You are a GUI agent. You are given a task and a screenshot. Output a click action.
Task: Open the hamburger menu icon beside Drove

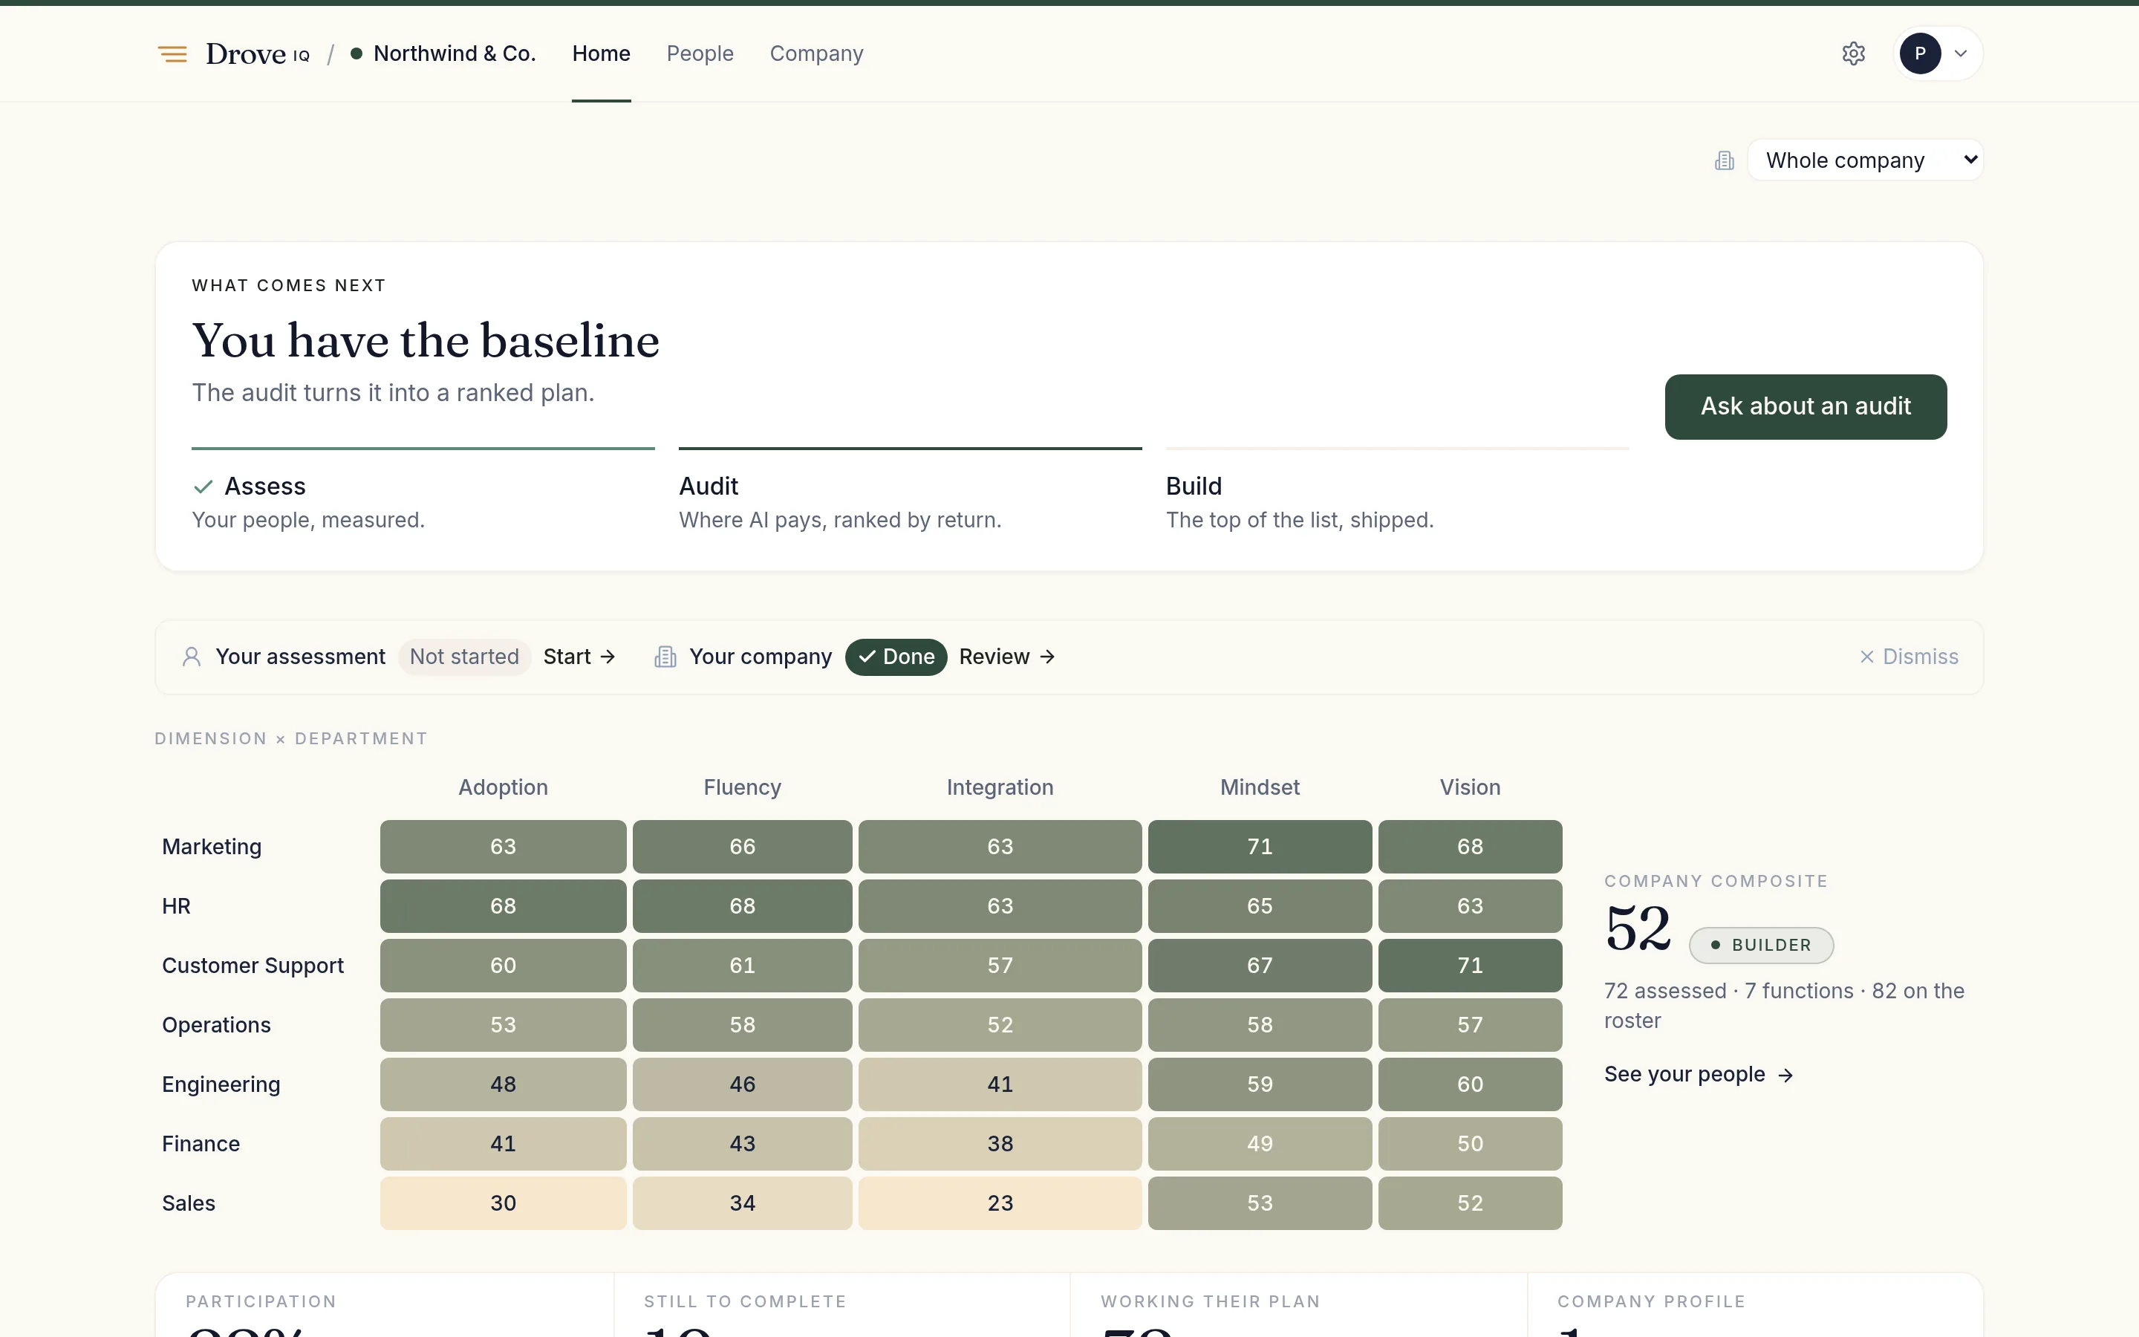point(172,54)
